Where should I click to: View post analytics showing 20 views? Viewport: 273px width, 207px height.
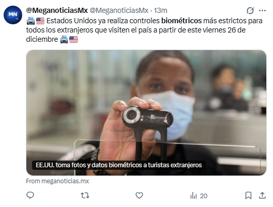point(199,196)
